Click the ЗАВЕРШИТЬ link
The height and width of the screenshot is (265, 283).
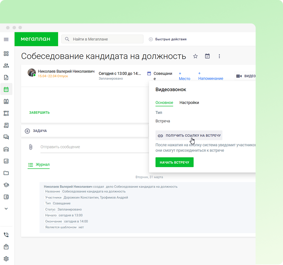click(39, 113)
